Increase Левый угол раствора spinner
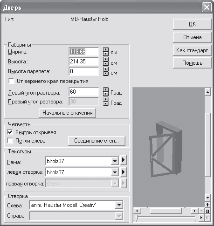Screen dimensions: 214x226 [106, 90]
